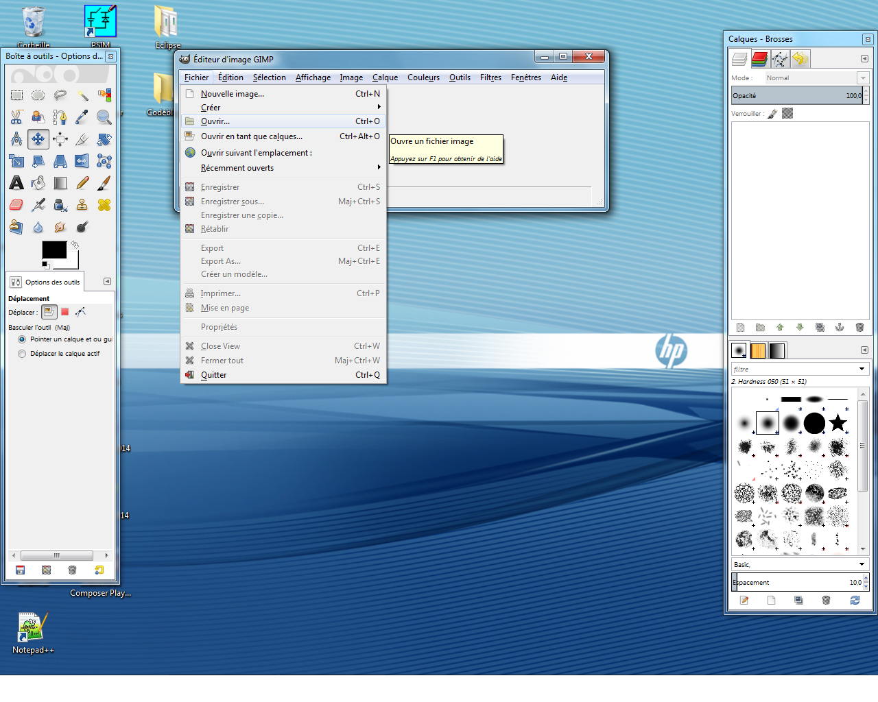Select the Alignment tool
The image size is (878, 702).
click(60, 139)
